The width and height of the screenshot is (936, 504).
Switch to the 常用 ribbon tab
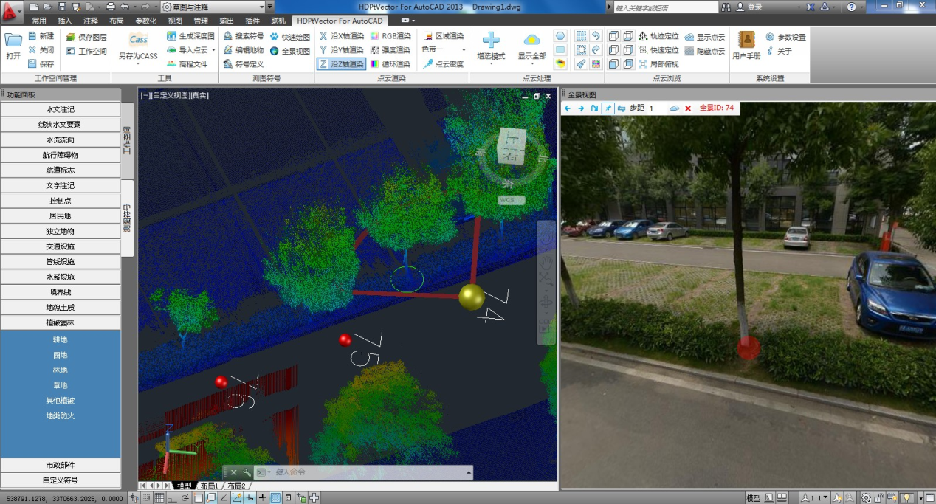[x=38, y=21]
